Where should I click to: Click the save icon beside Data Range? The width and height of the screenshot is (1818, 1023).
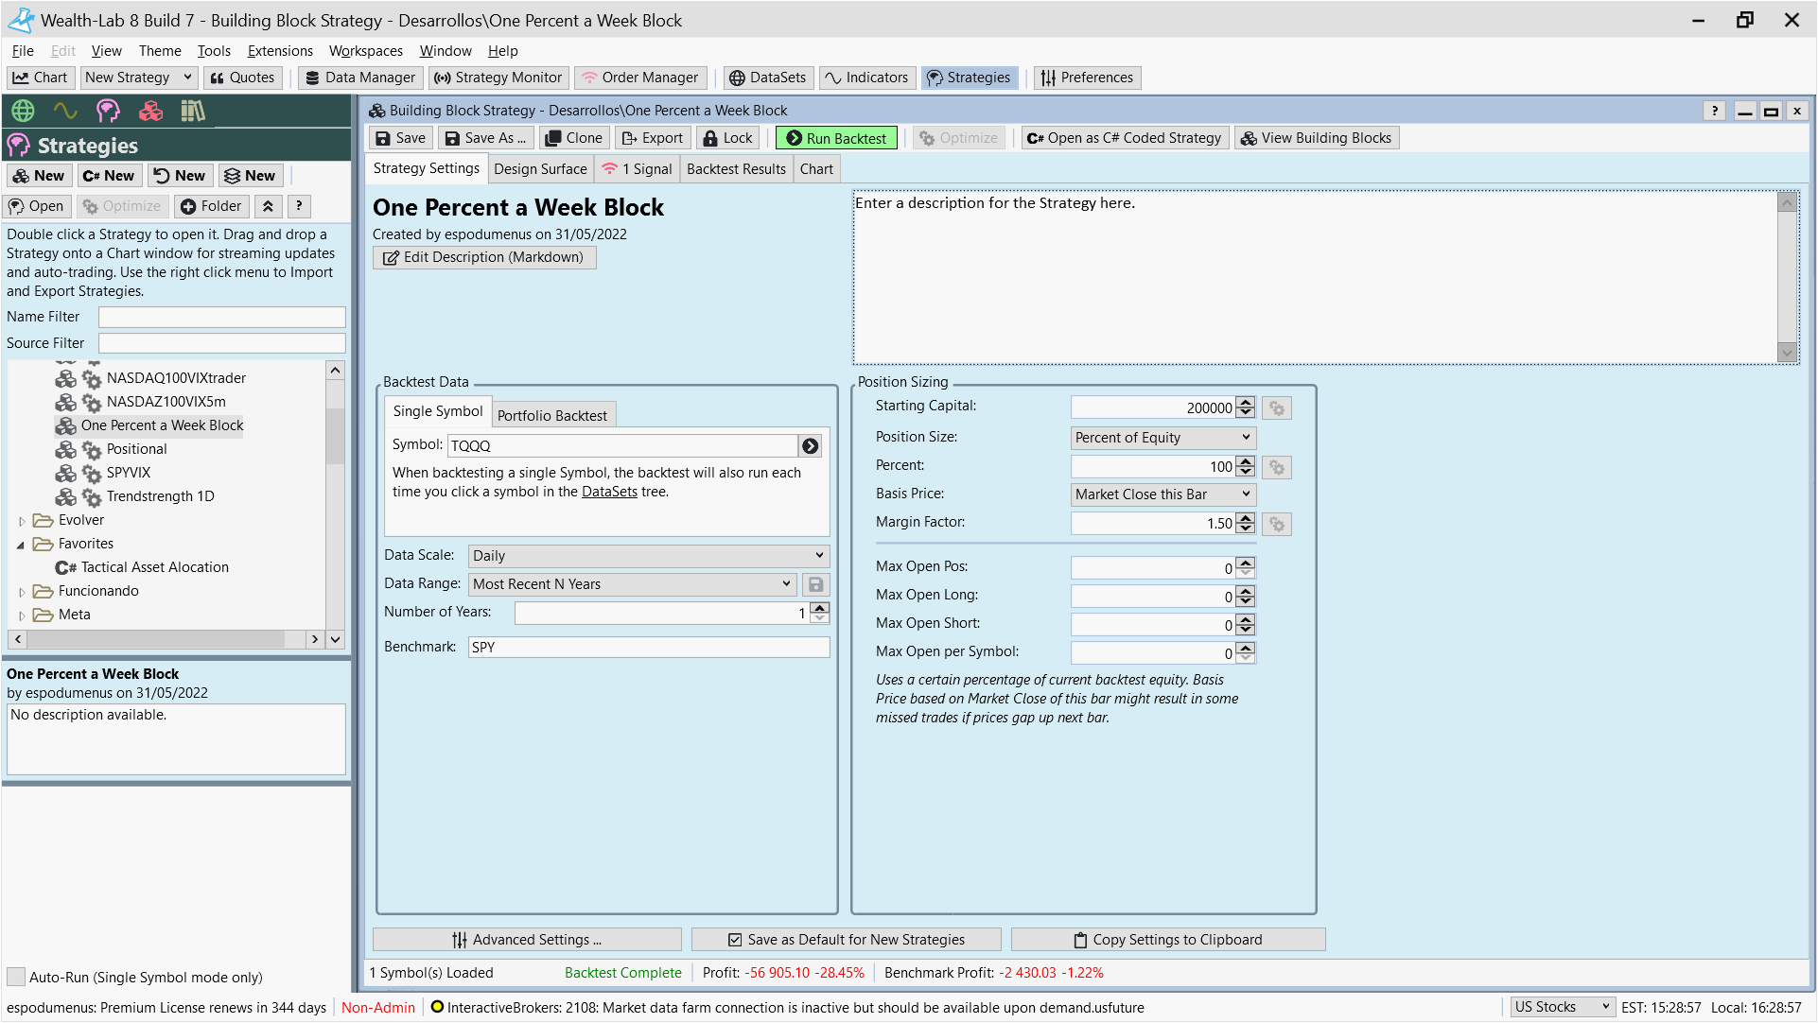(815, 584)
